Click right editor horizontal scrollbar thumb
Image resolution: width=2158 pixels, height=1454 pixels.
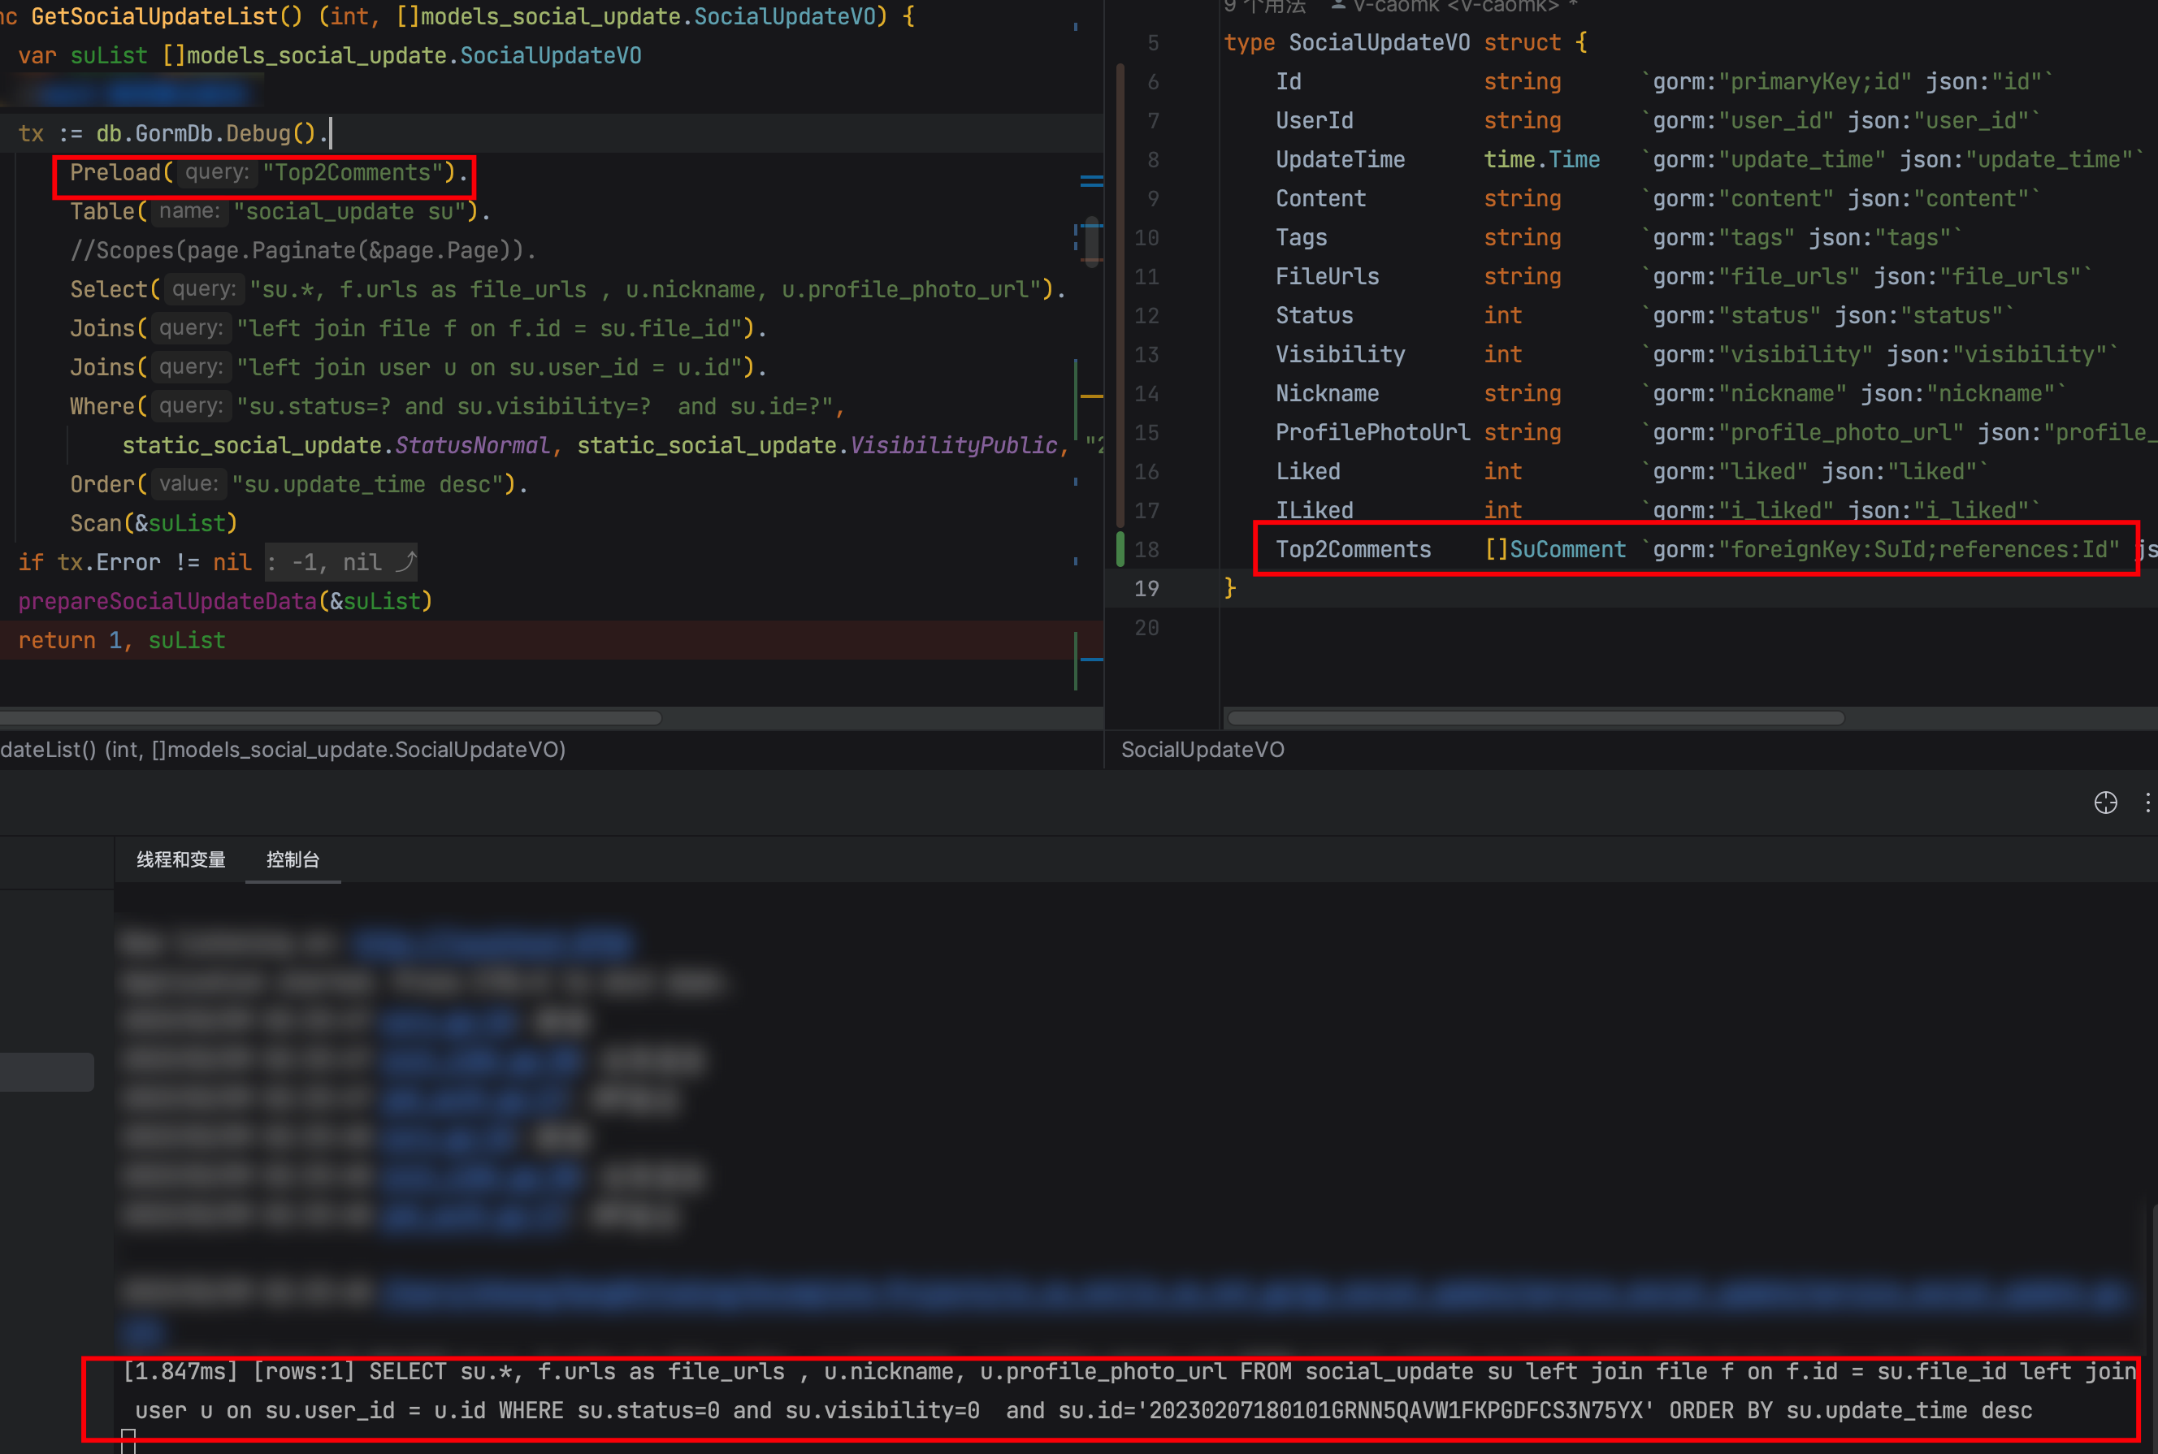click(x=1535, y=718)
